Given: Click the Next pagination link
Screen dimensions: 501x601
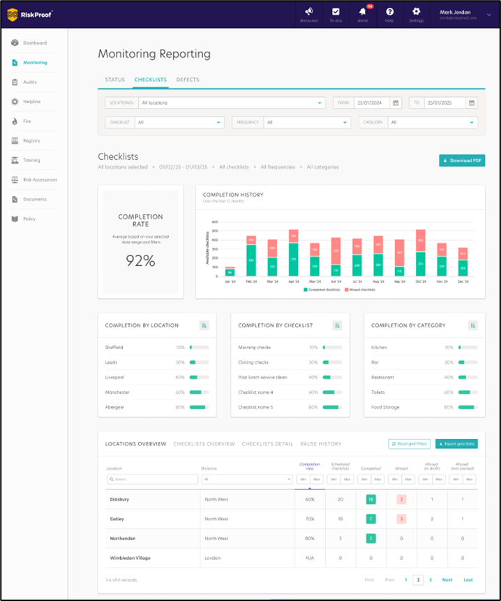Looking at the screenshot, I should pos(447,580).
